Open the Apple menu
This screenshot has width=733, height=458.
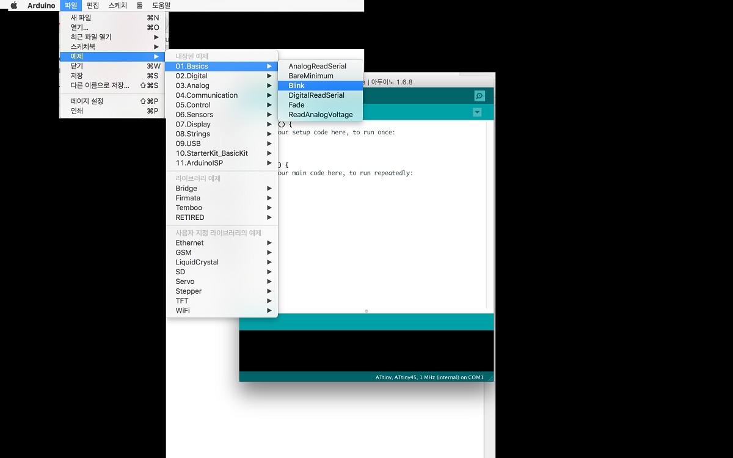13,5
